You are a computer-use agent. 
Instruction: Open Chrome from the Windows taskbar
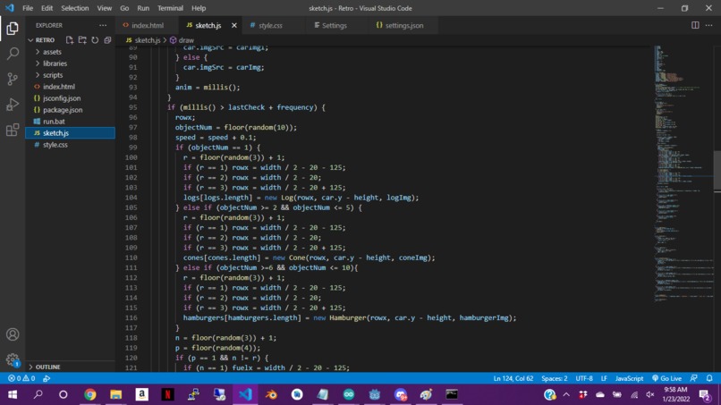click(x=90, y=394)
